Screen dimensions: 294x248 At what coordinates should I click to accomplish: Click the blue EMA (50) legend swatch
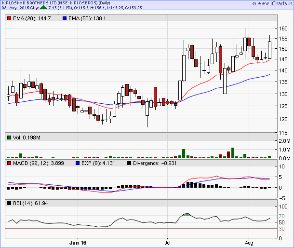pyautogui.click(x=65, y=18)
